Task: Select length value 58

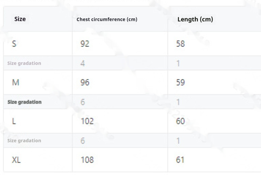Action: click(181, 44)
